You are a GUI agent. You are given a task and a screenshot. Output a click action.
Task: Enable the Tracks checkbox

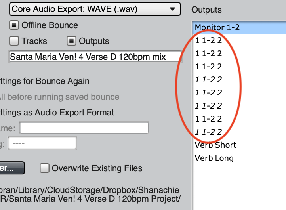pos(14,41)
